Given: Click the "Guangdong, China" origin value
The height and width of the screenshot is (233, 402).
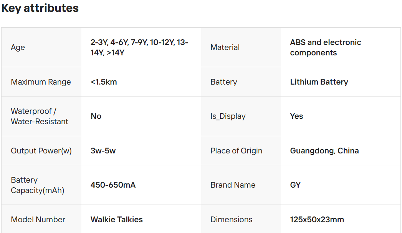Looking at the screenshot, I should pyautogui.click(x=324, y=151).
